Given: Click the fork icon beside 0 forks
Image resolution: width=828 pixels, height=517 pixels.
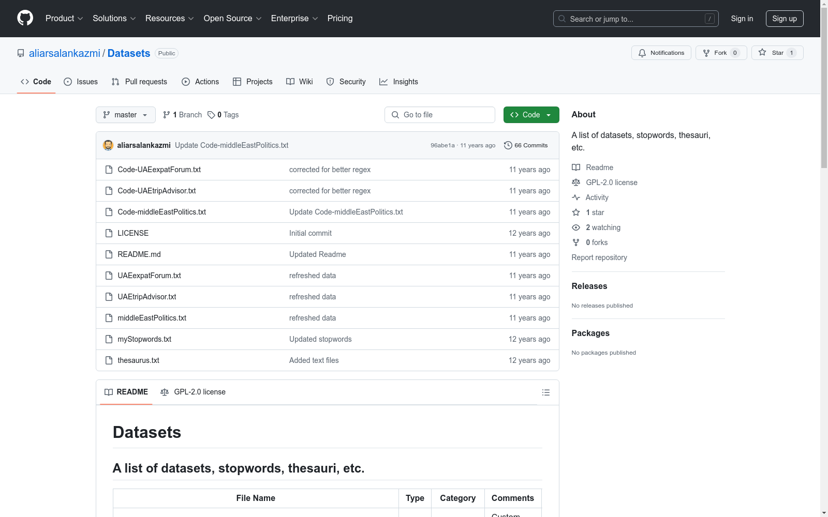Looking at the screenshot, I should [576, 242].
